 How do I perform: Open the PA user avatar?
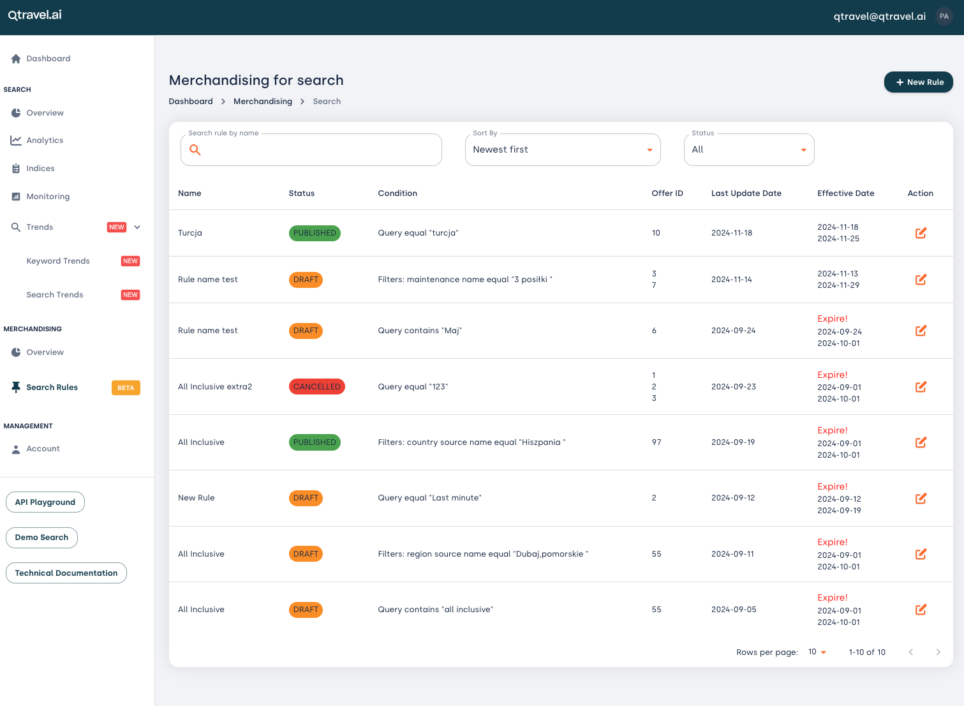click(x=944, y=17)
